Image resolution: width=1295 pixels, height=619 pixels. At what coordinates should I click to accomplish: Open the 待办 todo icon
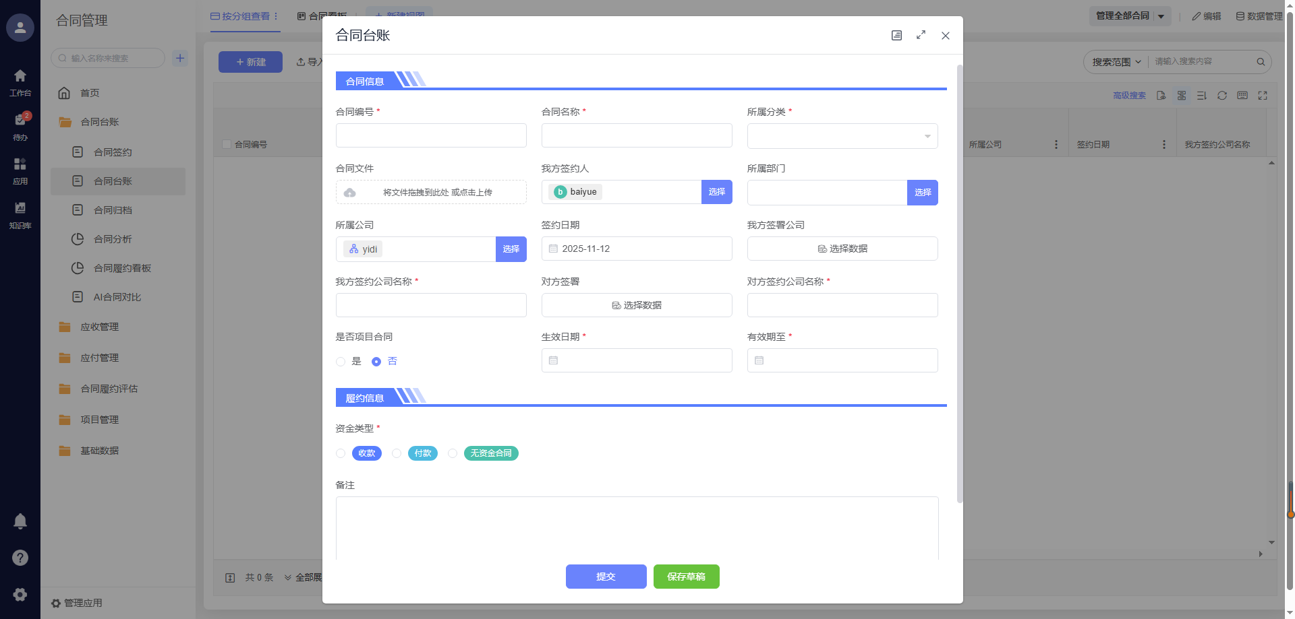(x=20, y=125)
